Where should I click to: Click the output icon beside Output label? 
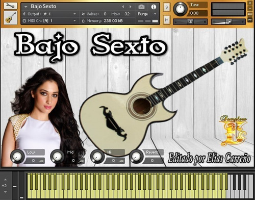click(x=24, y=14)
